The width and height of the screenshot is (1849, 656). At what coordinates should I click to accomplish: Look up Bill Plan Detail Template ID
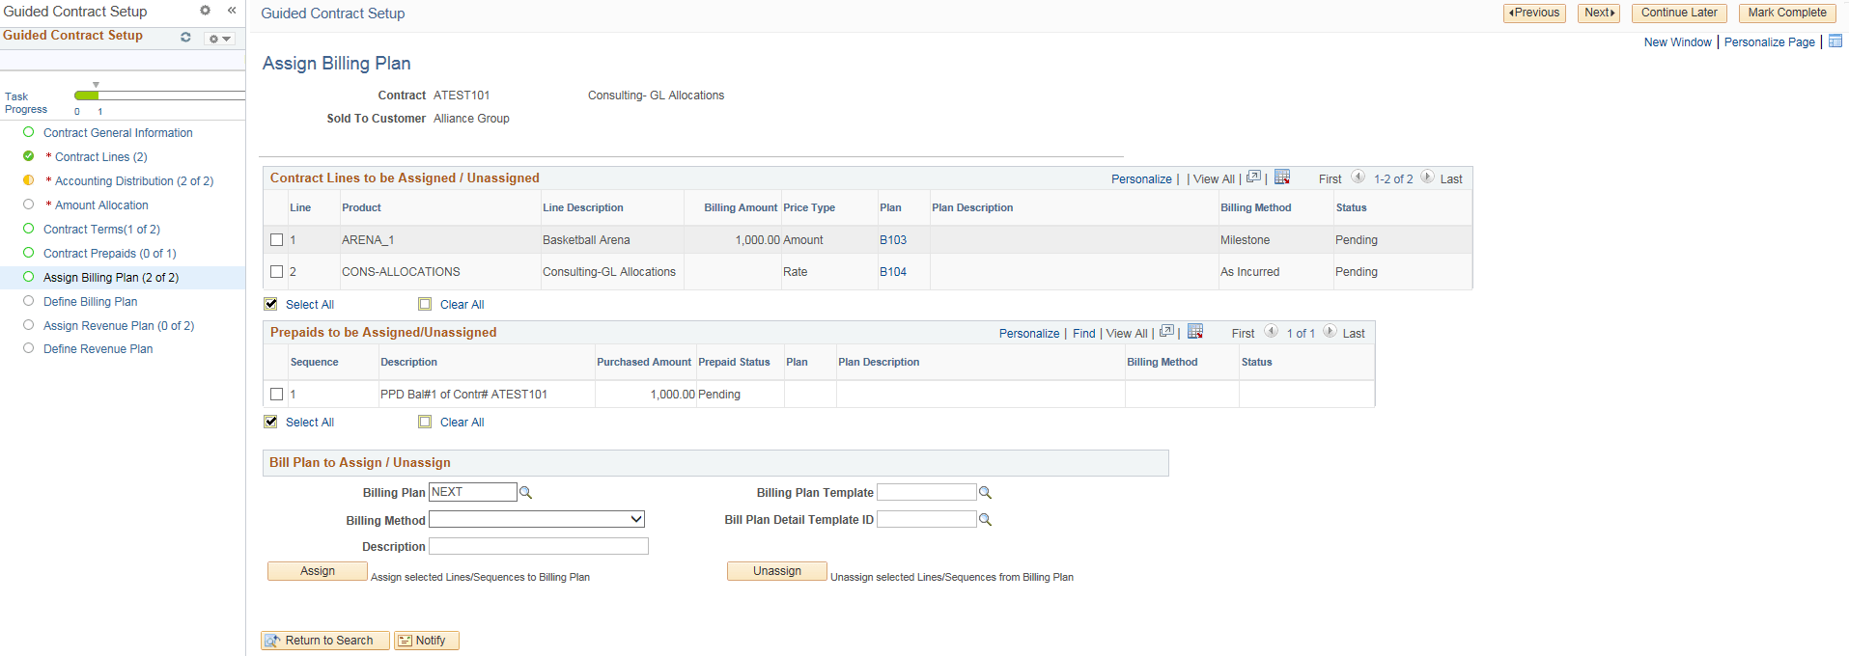986,519
